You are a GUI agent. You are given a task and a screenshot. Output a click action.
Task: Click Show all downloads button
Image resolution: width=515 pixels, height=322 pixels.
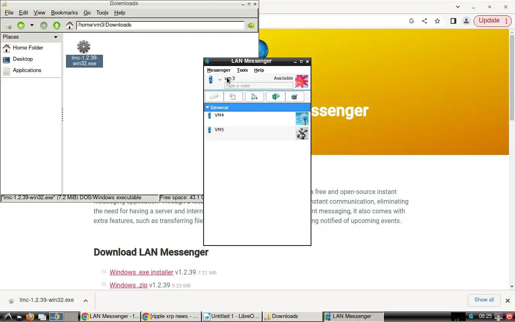(484, 300)
